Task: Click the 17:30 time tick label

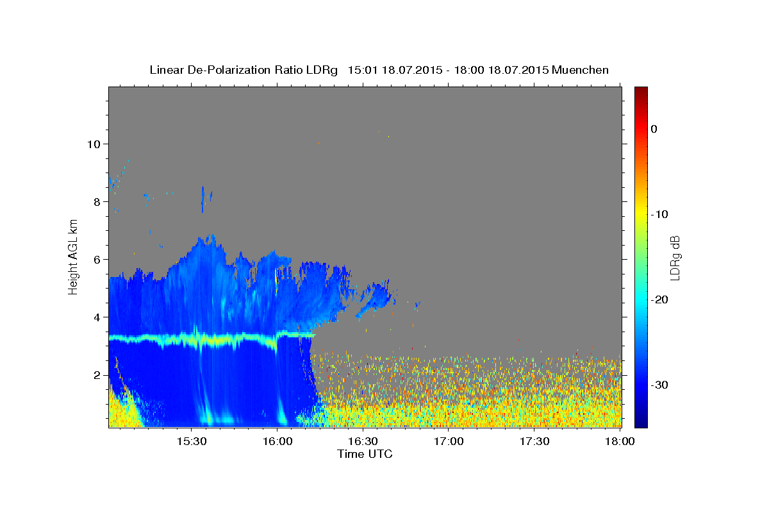Action: (534, 441)
